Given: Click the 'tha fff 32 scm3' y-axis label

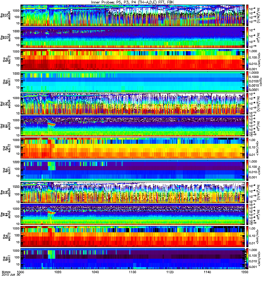Looking at the screenshot, I should pos(6,37).
